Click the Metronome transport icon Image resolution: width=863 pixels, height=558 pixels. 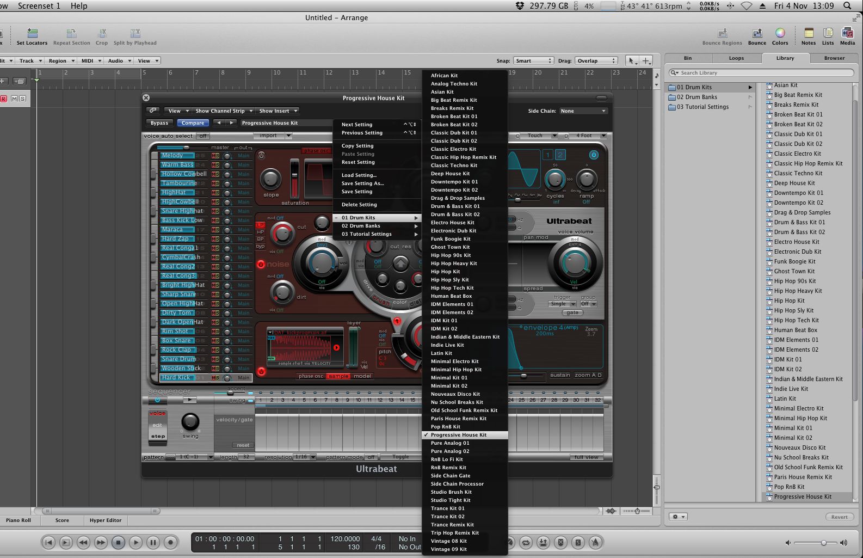point(595,542)
